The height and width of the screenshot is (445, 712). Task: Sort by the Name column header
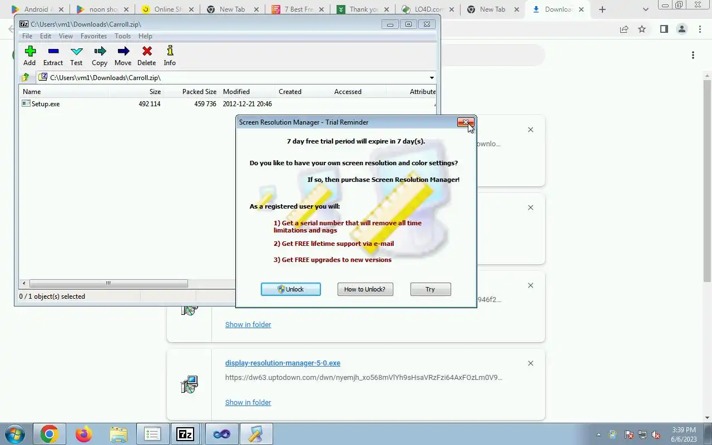pyautogui.click(x=63, y=92)
